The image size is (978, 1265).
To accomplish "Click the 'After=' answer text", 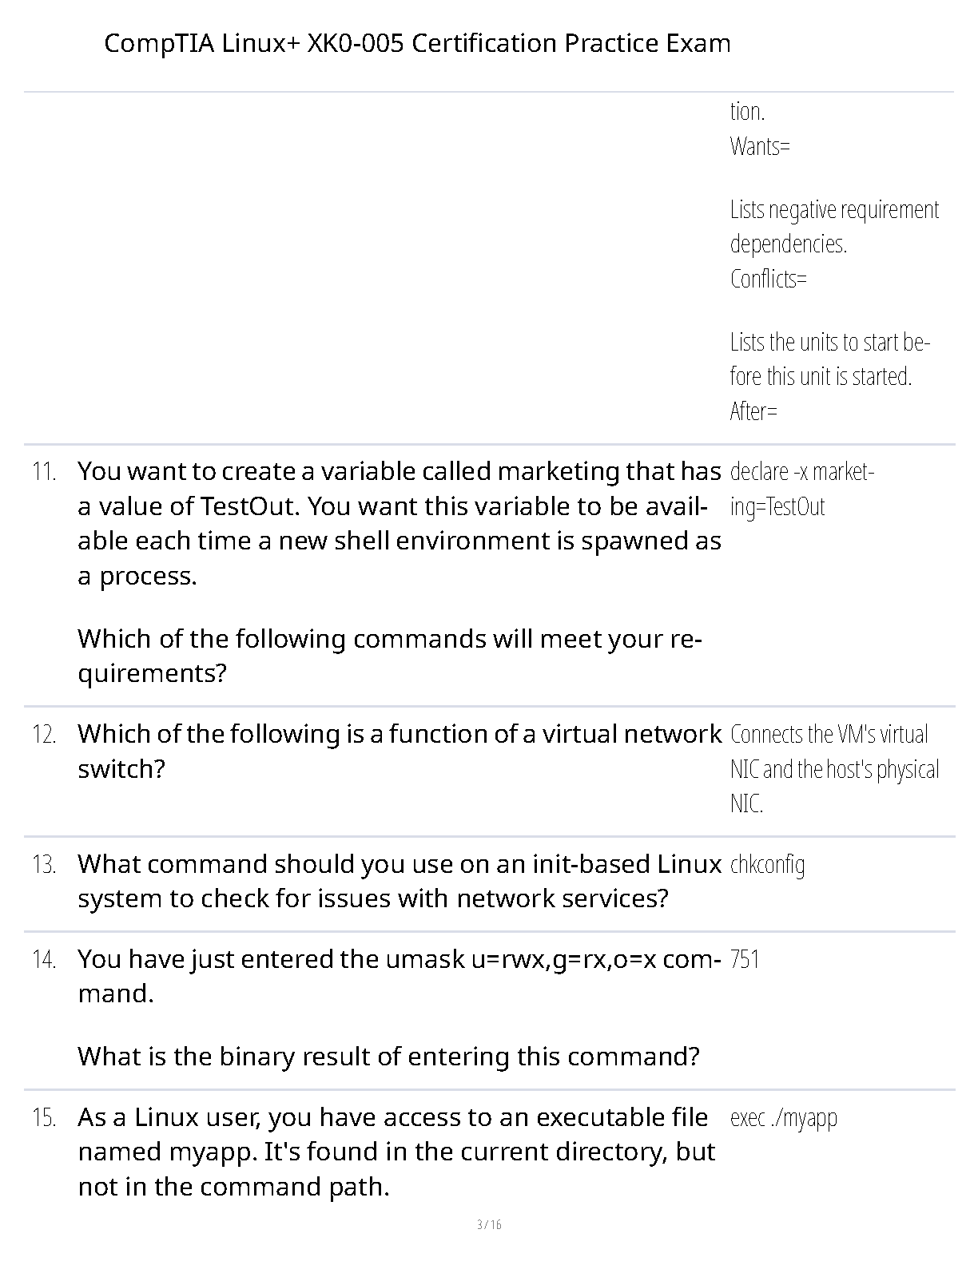I will click(753, 411).
